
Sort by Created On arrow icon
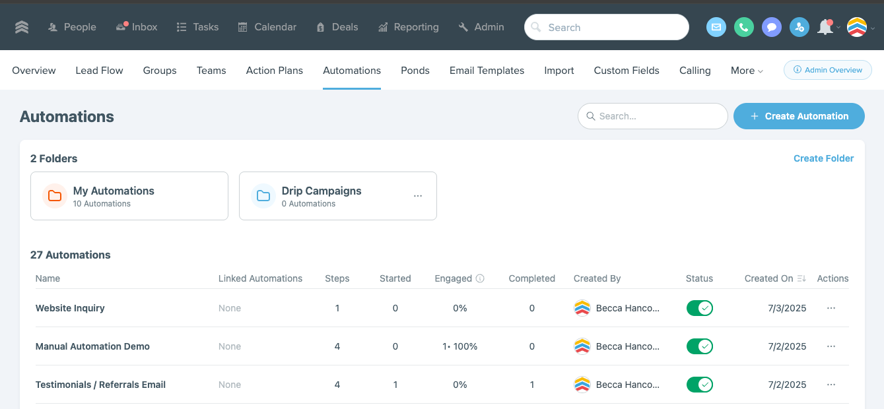coord(801,278)
